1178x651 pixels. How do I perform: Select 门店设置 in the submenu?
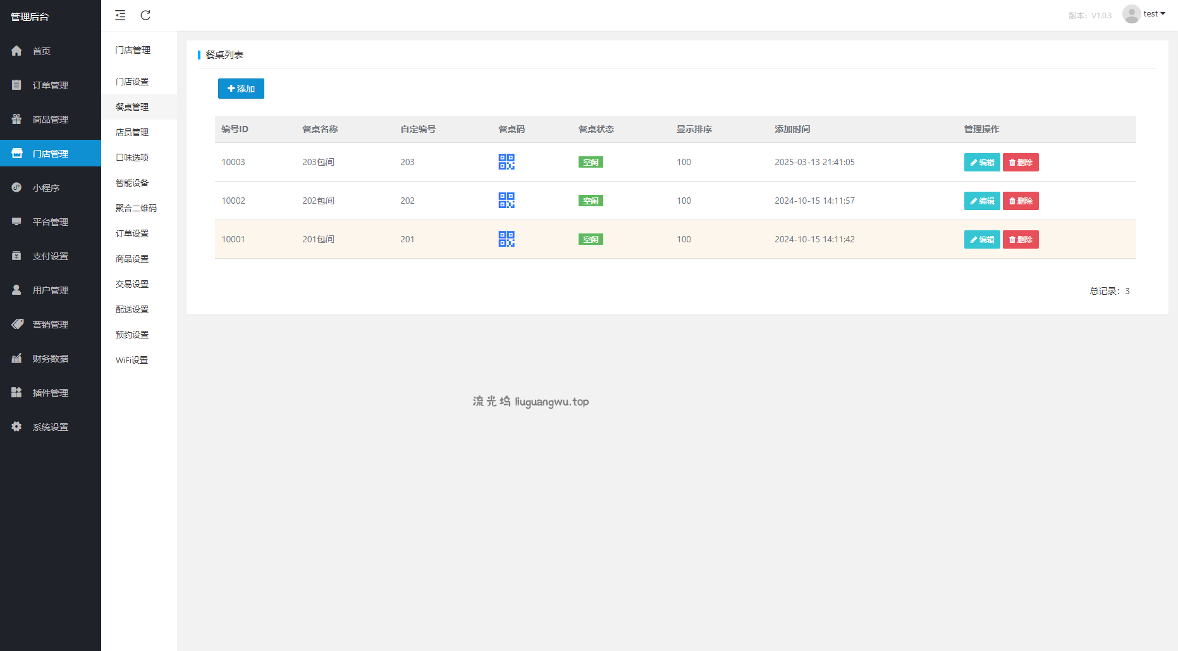click(x=132, y=82)
